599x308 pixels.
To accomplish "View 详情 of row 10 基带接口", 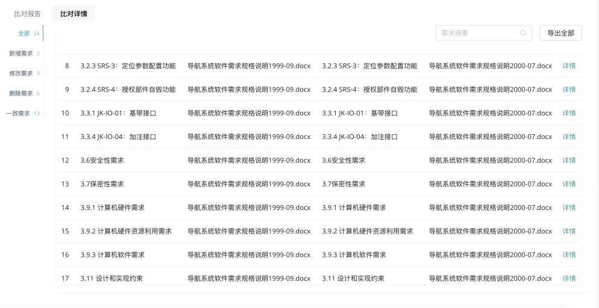I will tap(569, 113).
